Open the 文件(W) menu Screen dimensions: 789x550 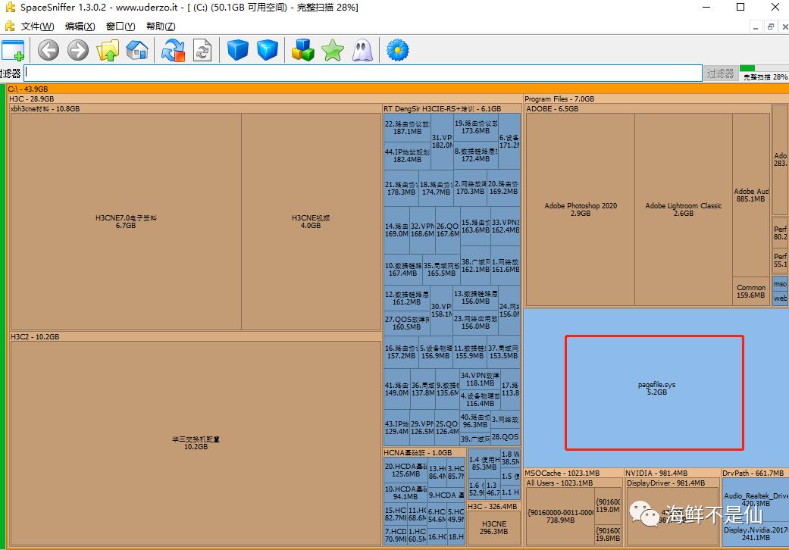[37, 27]
